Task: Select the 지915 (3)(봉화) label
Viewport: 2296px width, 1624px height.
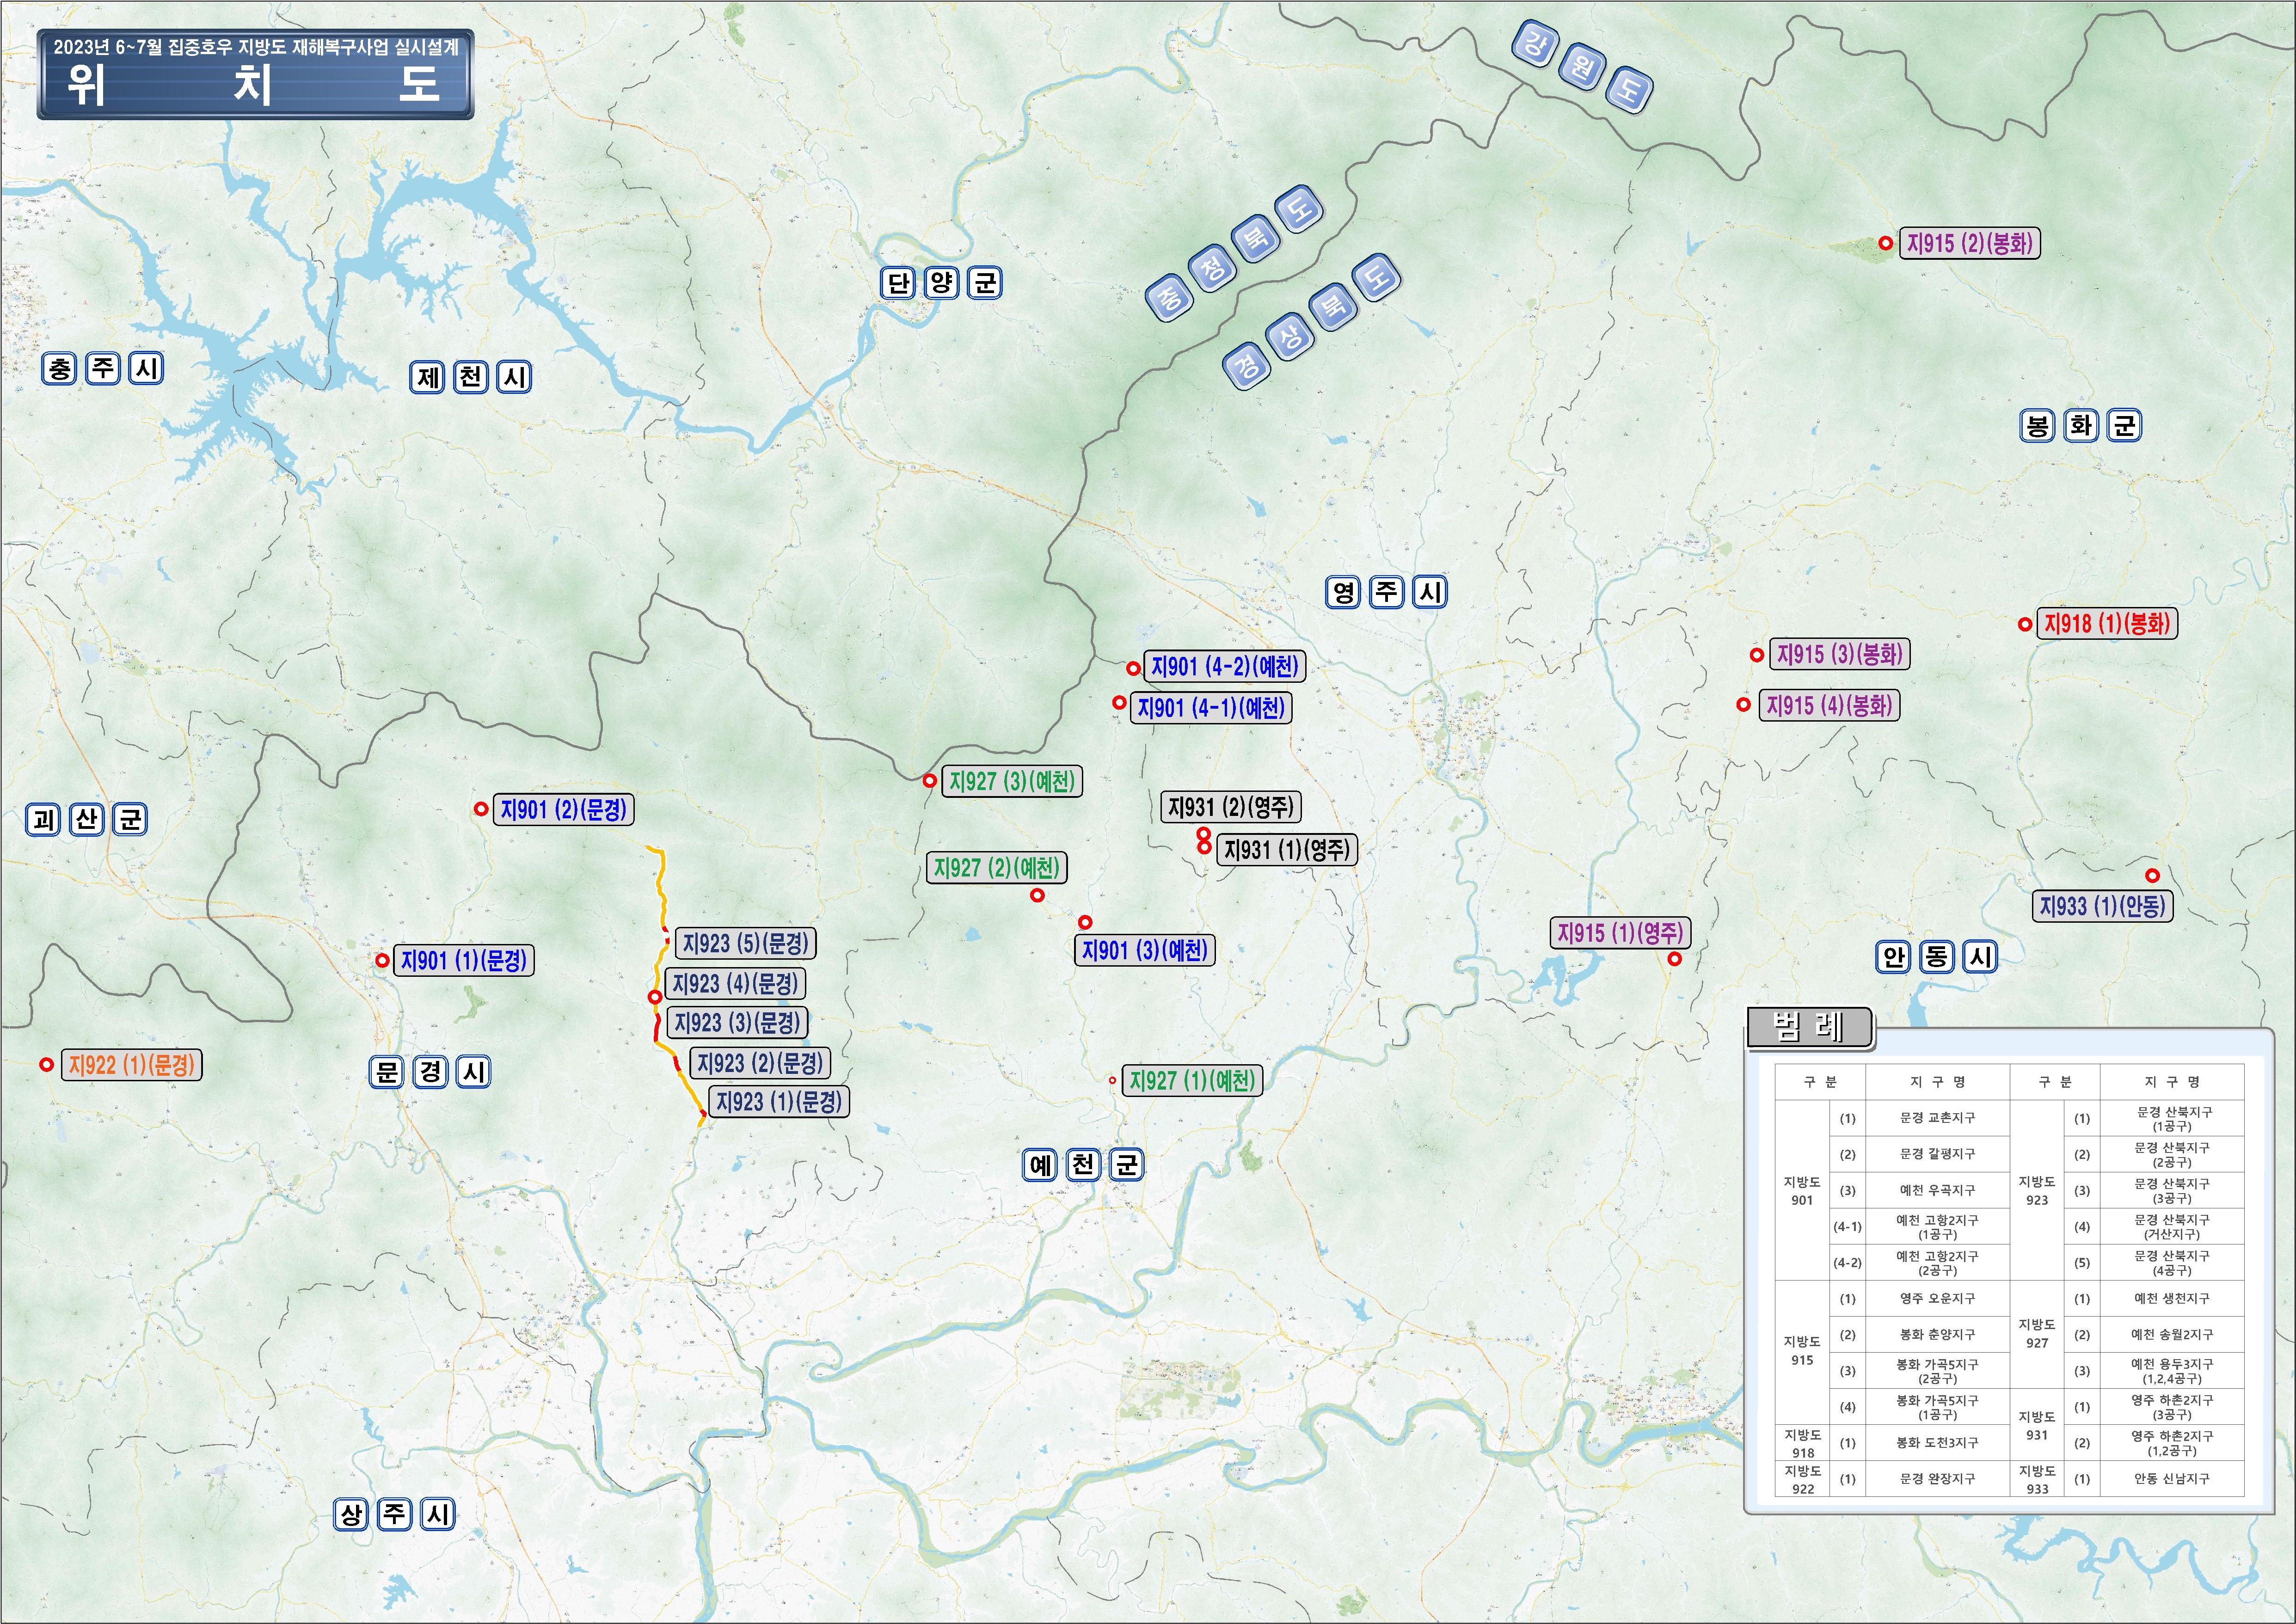Action: [x=1840, y=654]
